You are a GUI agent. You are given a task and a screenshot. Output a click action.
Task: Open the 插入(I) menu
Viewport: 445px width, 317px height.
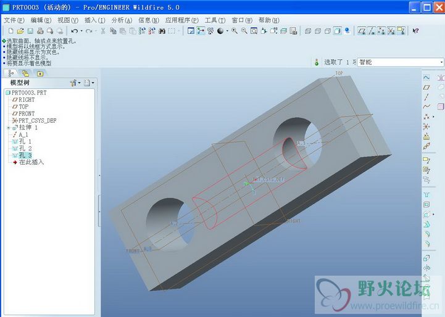coord(95,20)
